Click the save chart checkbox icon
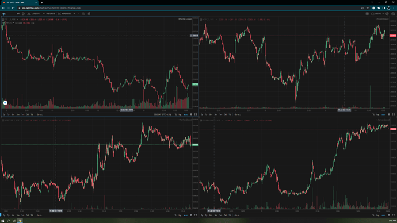Viewport: 397px width, 223px height. [83, 14]
